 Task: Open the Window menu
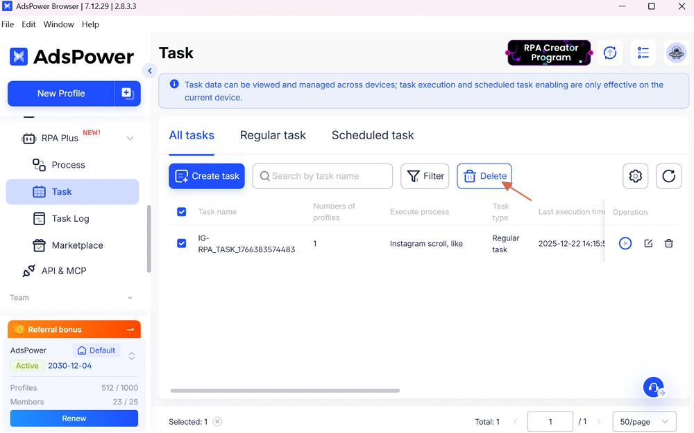coord(58,24)
